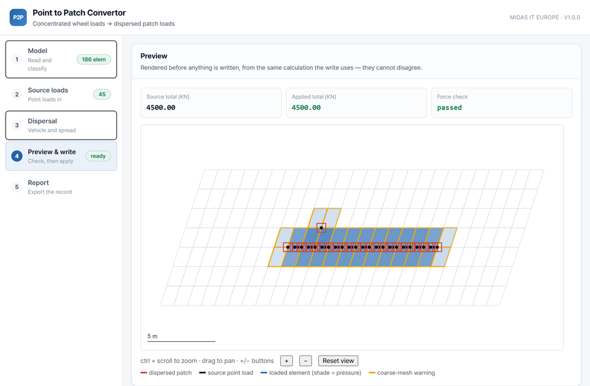Click the 5 m scale bar label
Viewport: 590px width, 386px height.
tap(152, 336)
